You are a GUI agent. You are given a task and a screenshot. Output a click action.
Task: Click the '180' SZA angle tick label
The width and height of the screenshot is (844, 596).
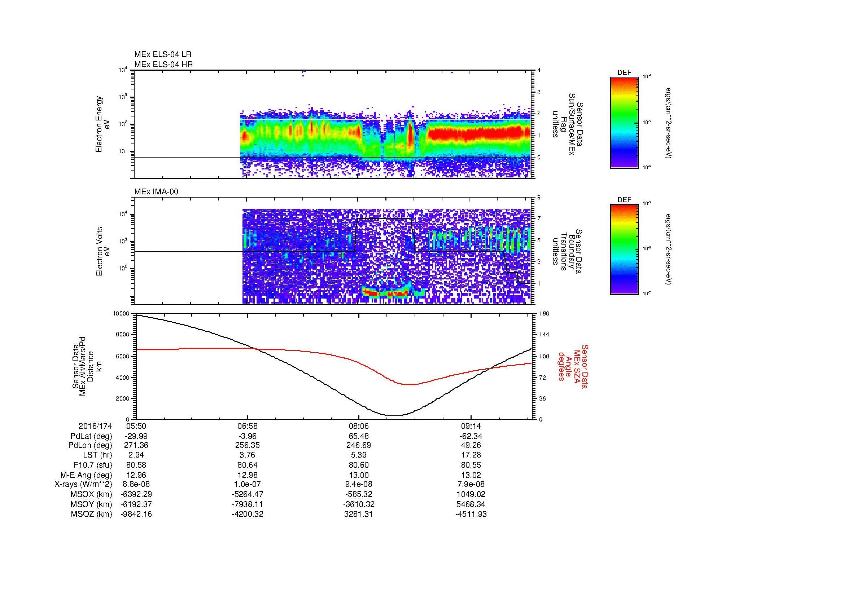click(544, 314)
